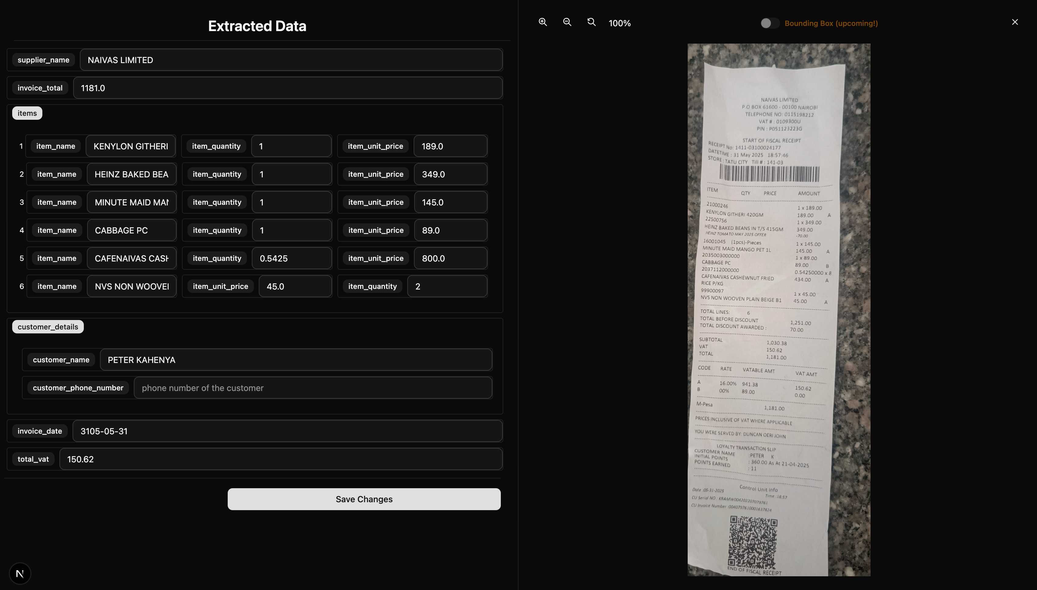This screenshot has height=590, width=1037.
Task: Select the invoice_date field with 3105-05-31
Action: (287, 431)
